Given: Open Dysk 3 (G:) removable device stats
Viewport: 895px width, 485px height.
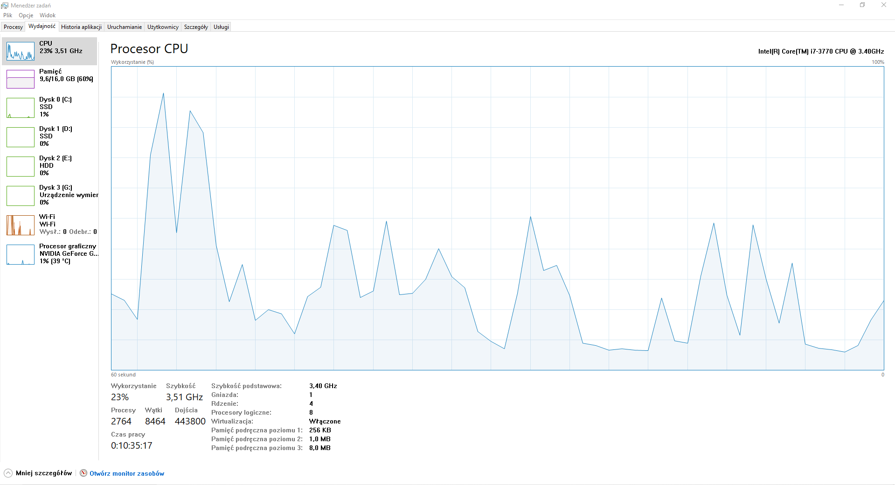Looking at the screenshot, I should tap(49, 195).
